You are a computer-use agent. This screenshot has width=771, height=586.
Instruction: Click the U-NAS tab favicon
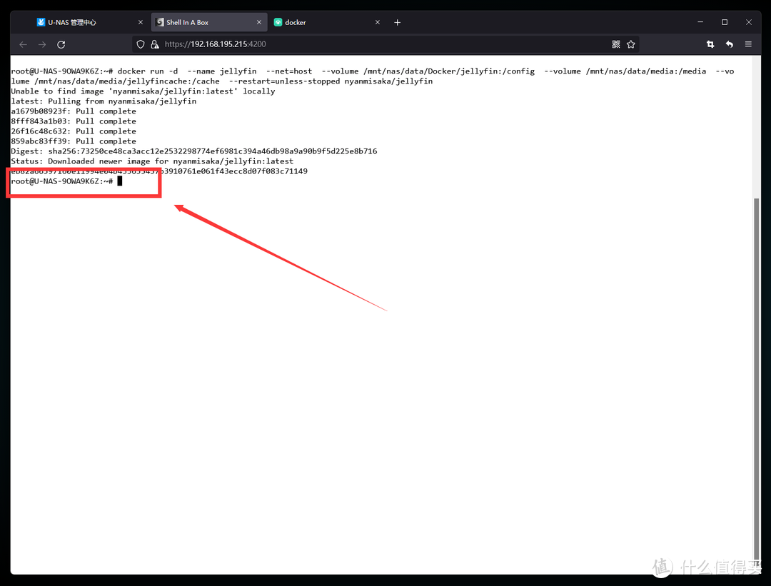pos(41,22)
